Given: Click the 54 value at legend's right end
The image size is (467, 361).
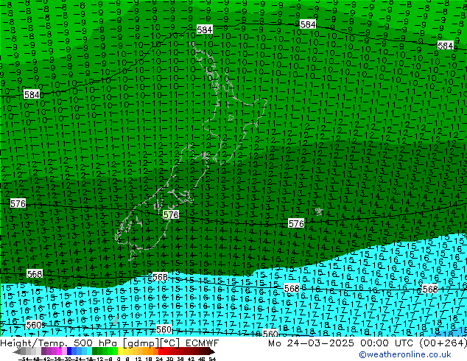Looking at the screenshot, I should click(x=212, y=359).
